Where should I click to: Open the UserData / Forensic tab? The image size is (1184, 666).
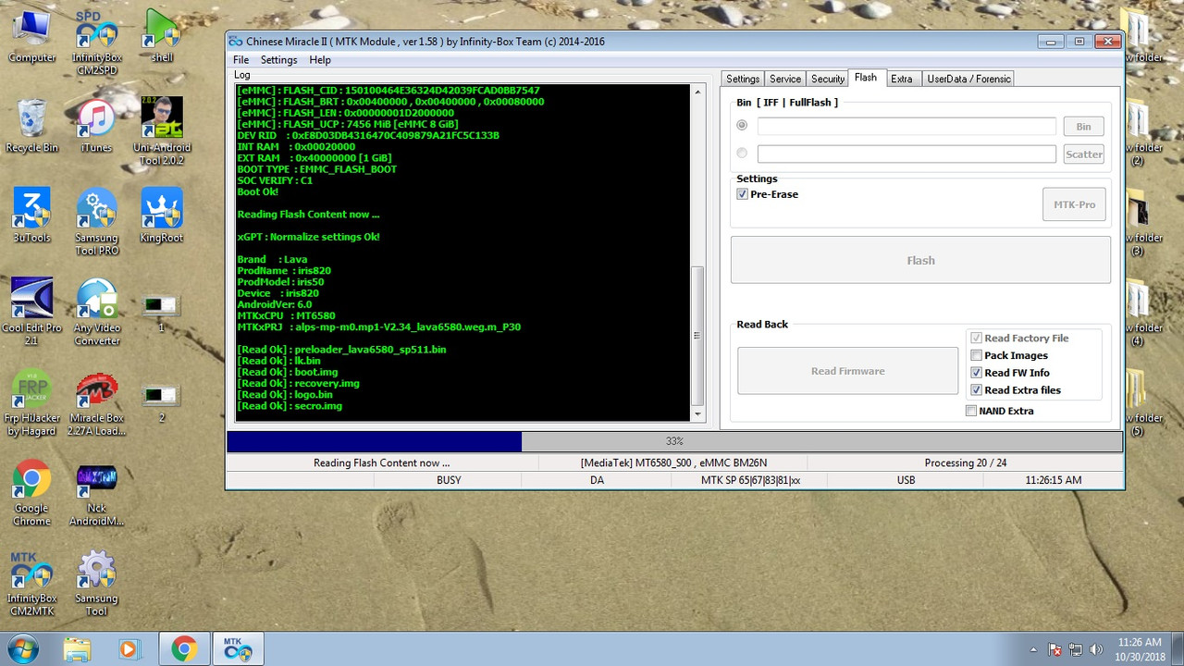(x=968, y=79)
